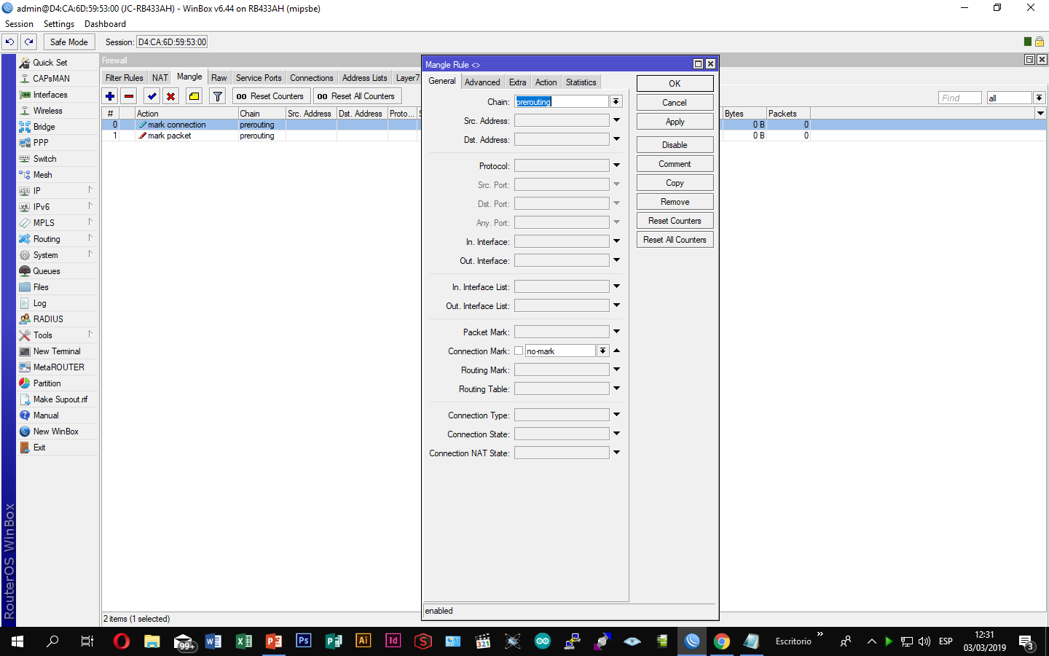Switch to the Advanced tab
The width and height of the screenshot is (1049, 656).
coord(482,82)
